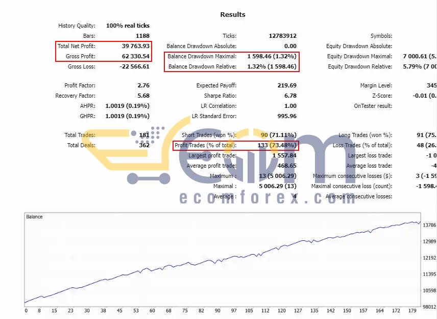The width and height of the screenshot is (437, 319).
Task: Click the 90 label on chart axis
Action: (x=217, y=311)
